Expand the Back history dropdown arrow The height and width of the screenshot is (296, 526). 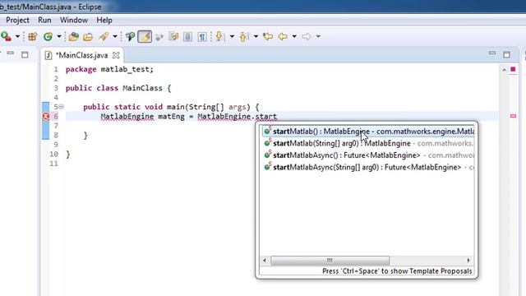(x=294, y=36)
